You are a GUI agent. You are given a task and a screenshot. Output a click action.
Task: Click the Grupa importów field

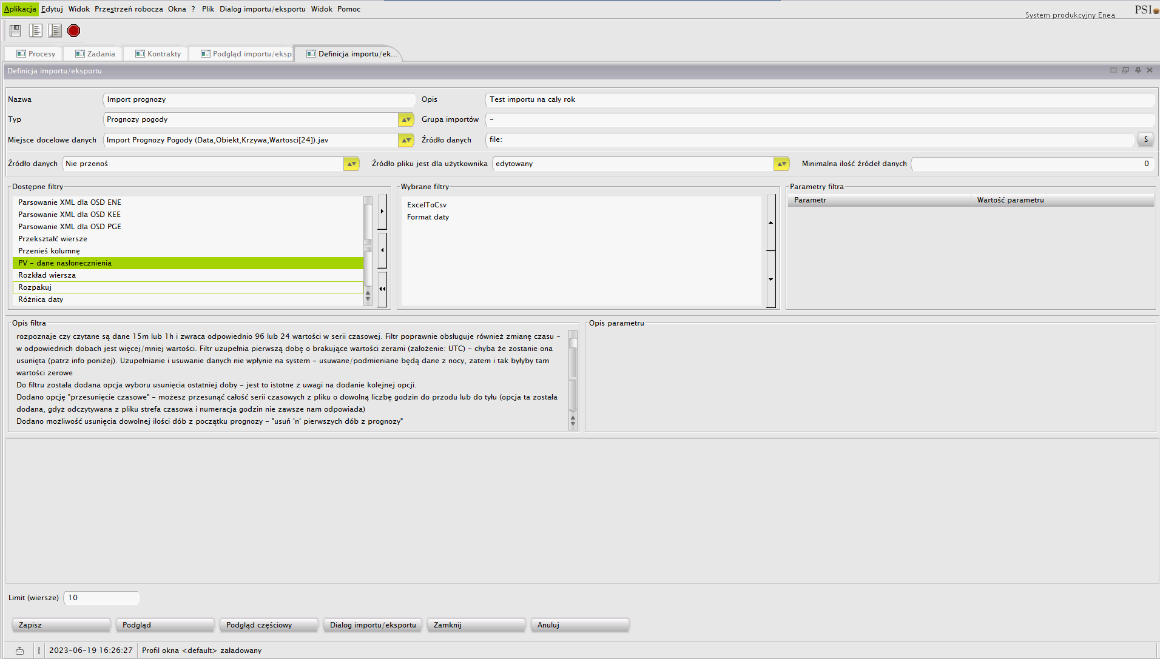(820, 119)
